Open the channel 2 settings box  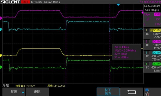(152, 45)
